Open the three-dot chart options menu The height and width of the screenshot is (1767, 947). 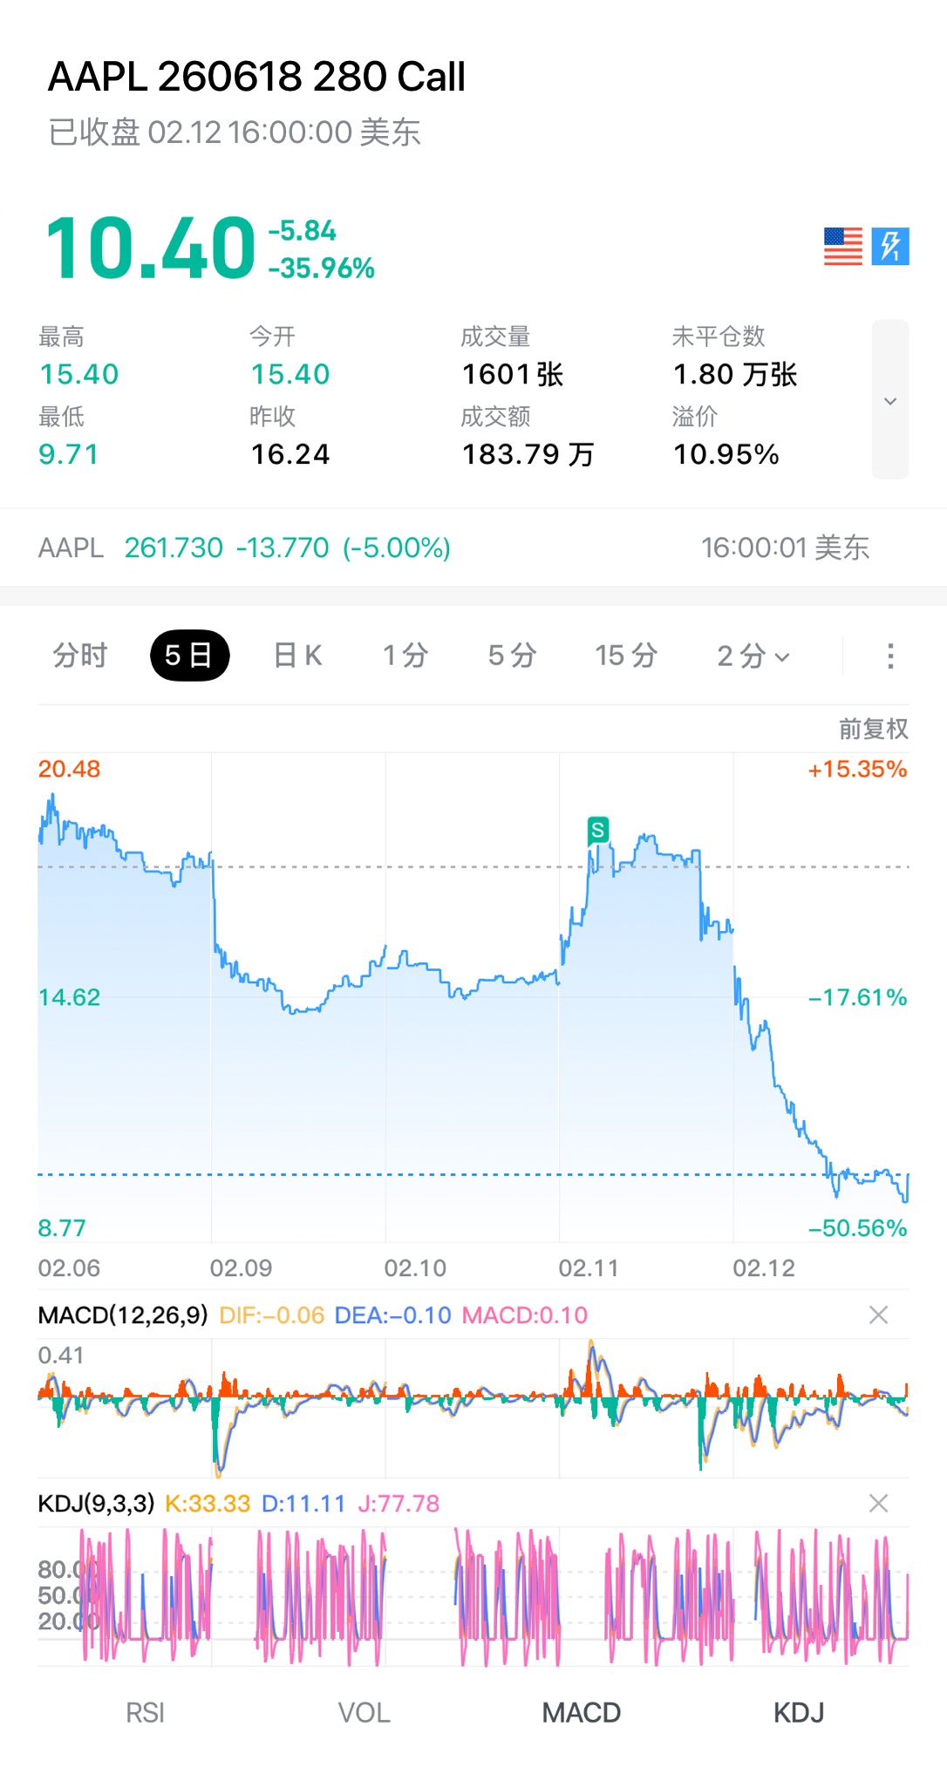pyautogui.click(x=889, y=656)
